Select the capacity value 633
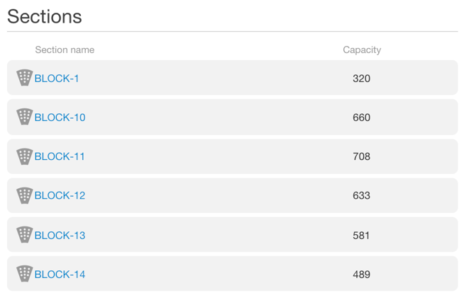The width and height of the screenshot is (464, 295). click(361, 195)
